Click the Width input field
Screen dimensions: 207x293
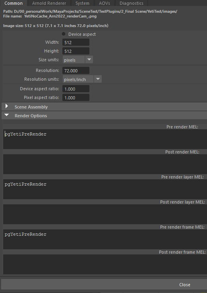[76, 42]
